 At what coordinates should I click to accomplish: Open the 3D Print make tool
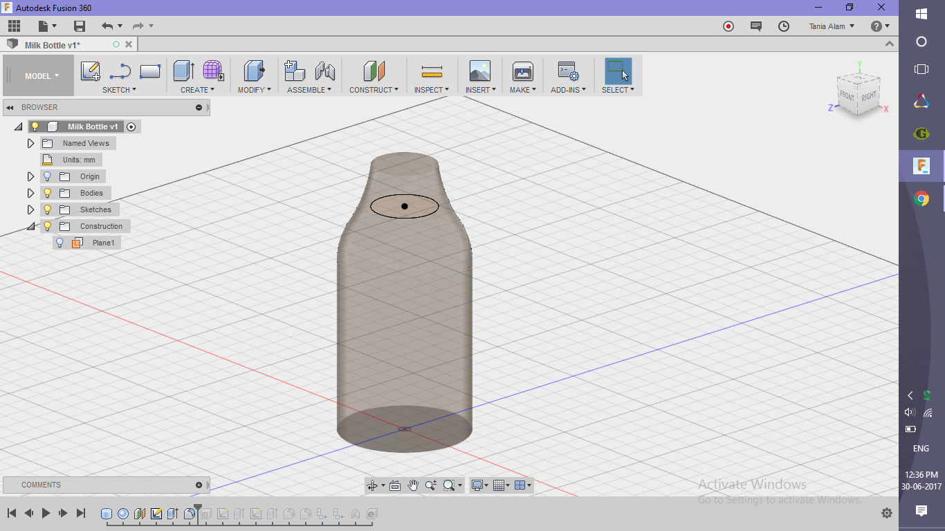[x=522, y=71]
